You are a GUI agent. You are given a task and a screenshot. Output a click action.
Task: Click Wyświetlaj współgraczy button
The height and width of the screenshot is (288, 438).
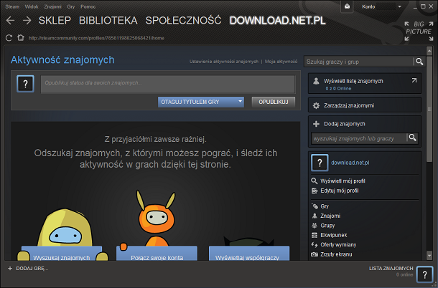pyautogui.click(x=249, y=254)
